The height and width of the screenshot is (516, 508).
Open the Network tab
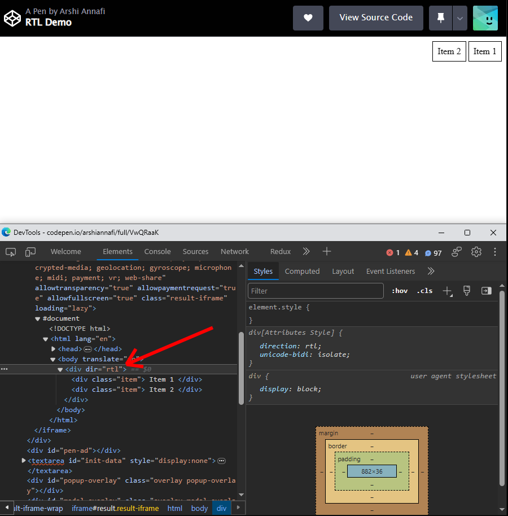click(235, 252)
